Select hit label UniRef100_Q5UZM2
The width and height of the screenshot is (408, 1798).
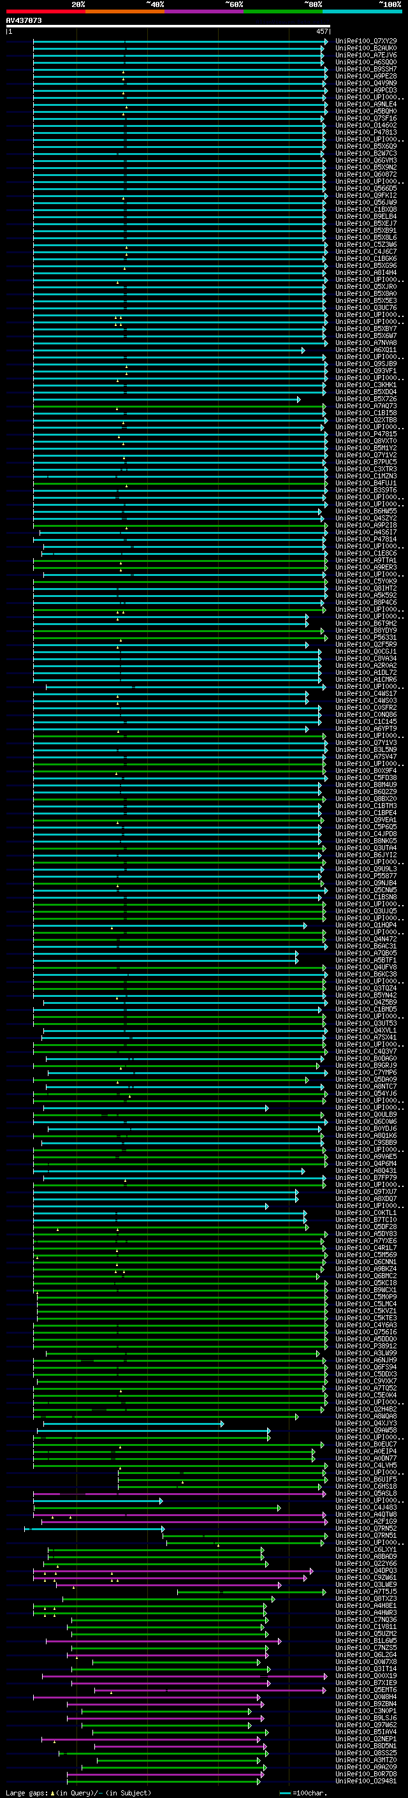pyautogui.click(x=366, y=1634)
